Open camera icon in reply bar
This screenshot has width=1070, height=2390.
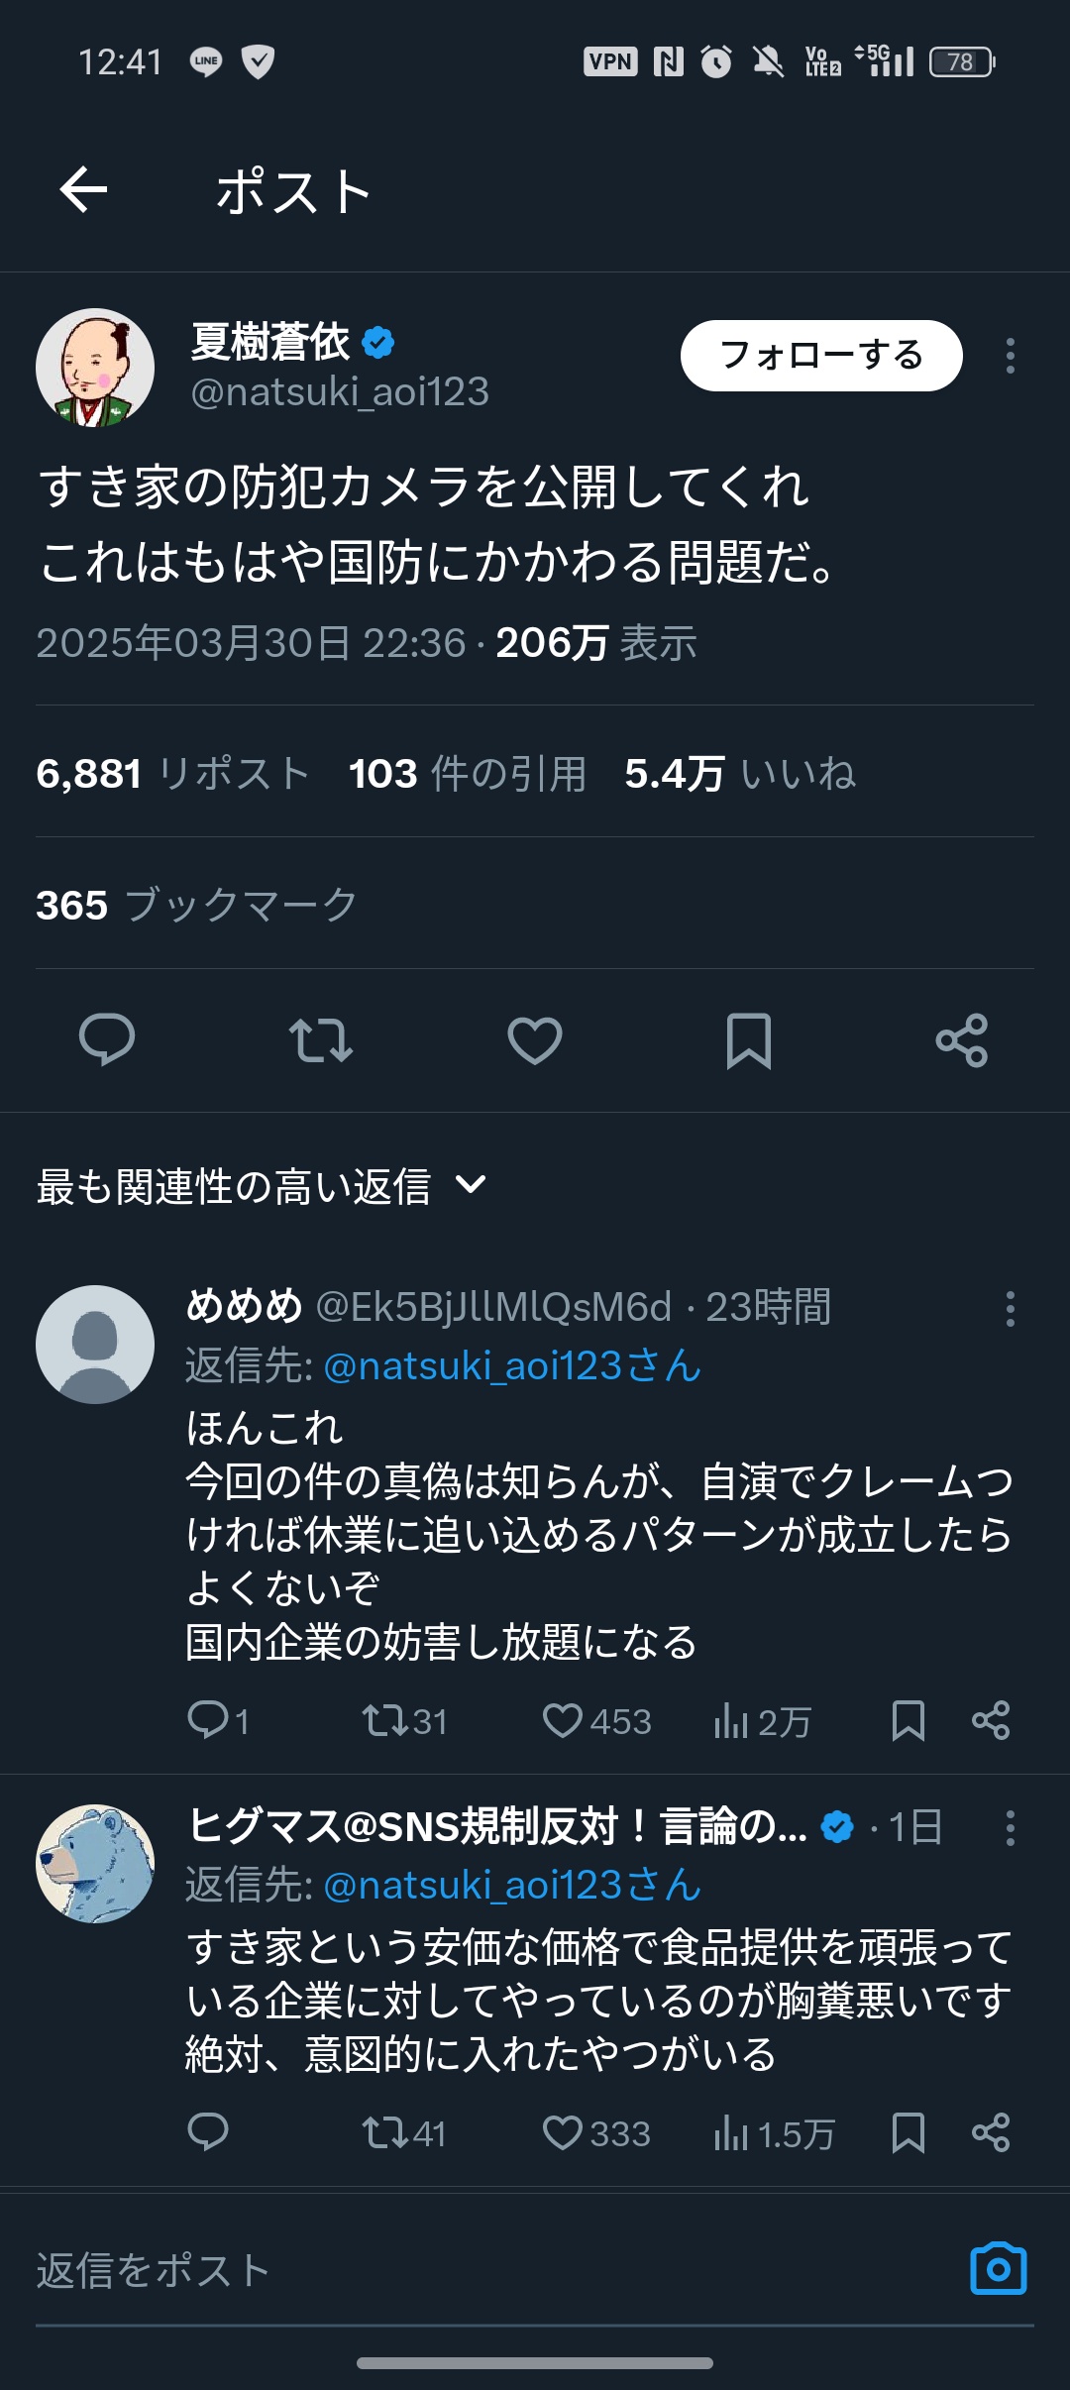pyautogui.click(x=998, y=2268)
